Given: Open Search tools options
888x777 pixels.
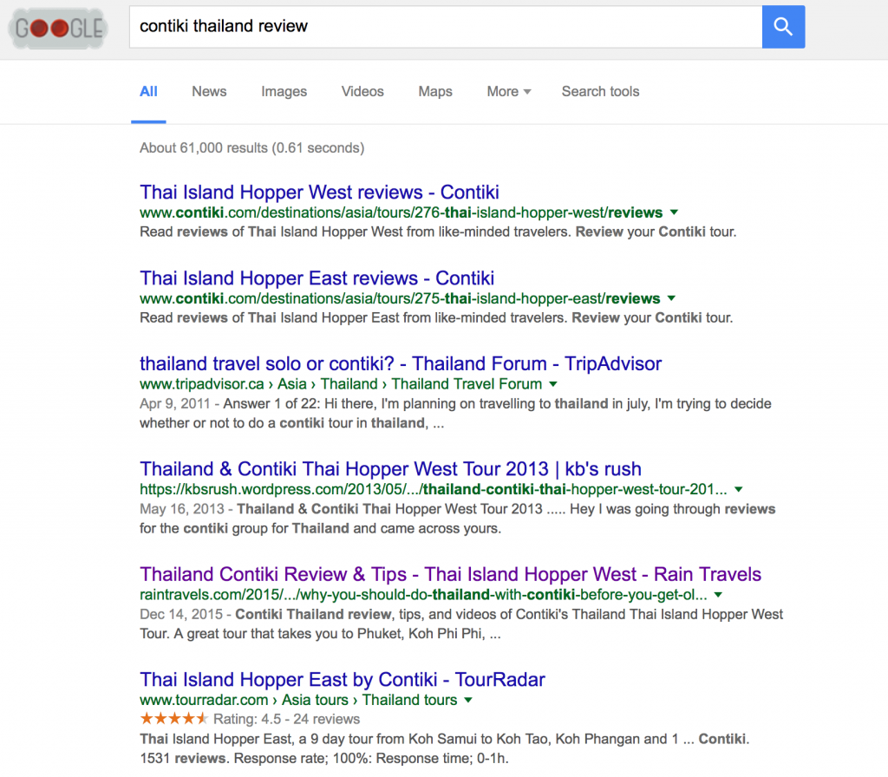Looking at the screenshot, I should [x=600, y=91].
